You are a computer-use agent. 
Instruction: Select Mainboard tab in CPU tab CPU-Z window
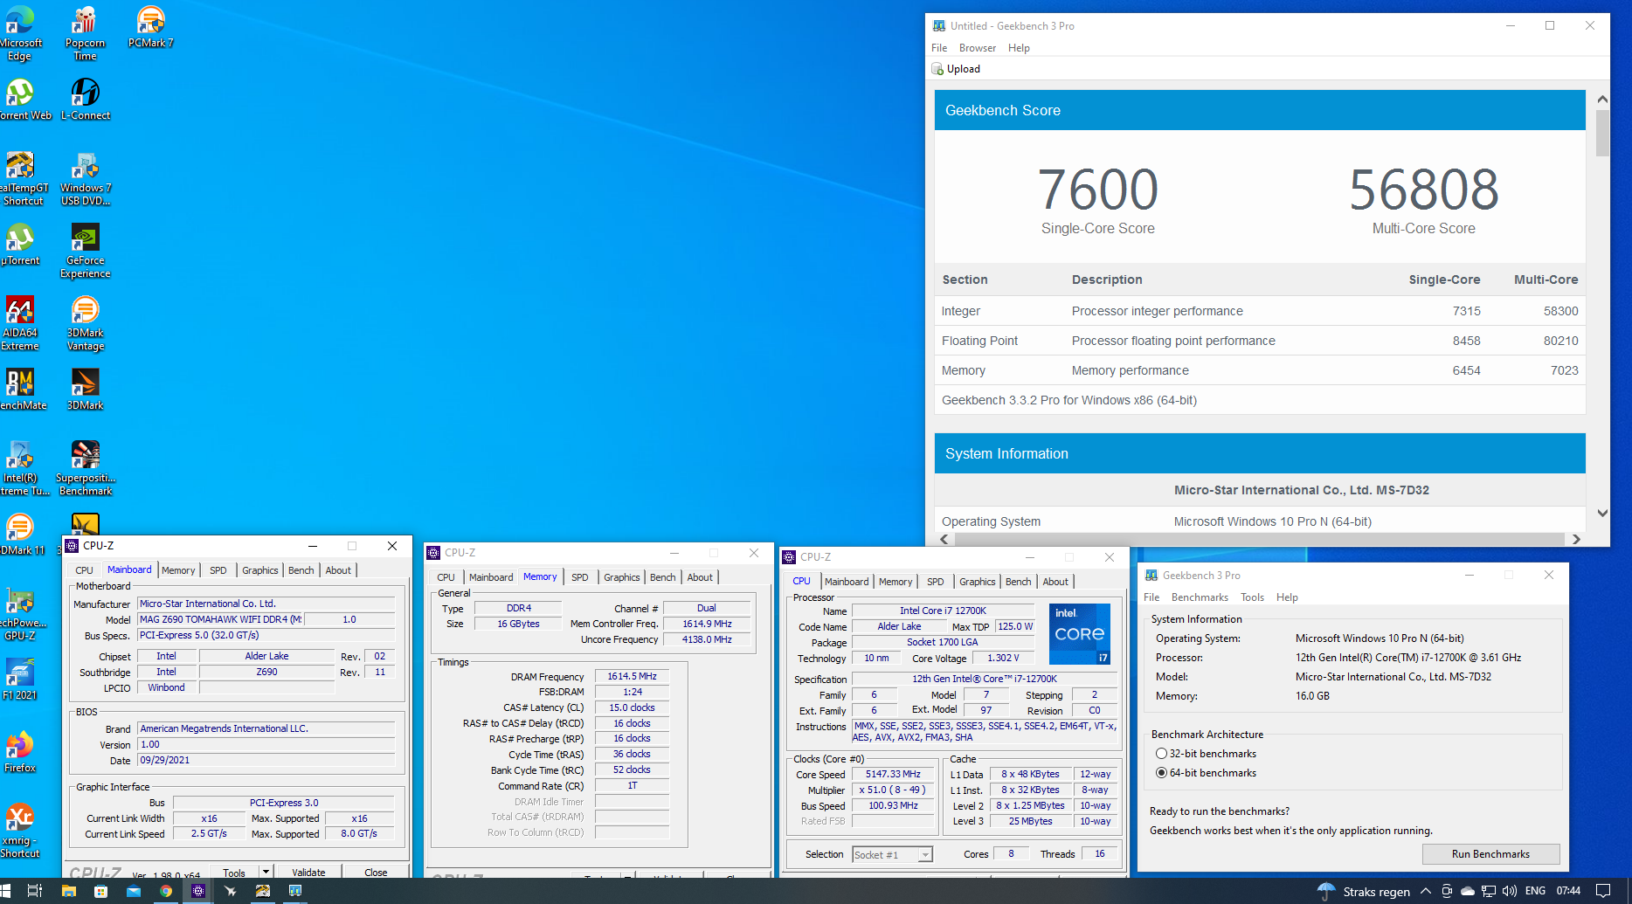[x=847, y=582]
